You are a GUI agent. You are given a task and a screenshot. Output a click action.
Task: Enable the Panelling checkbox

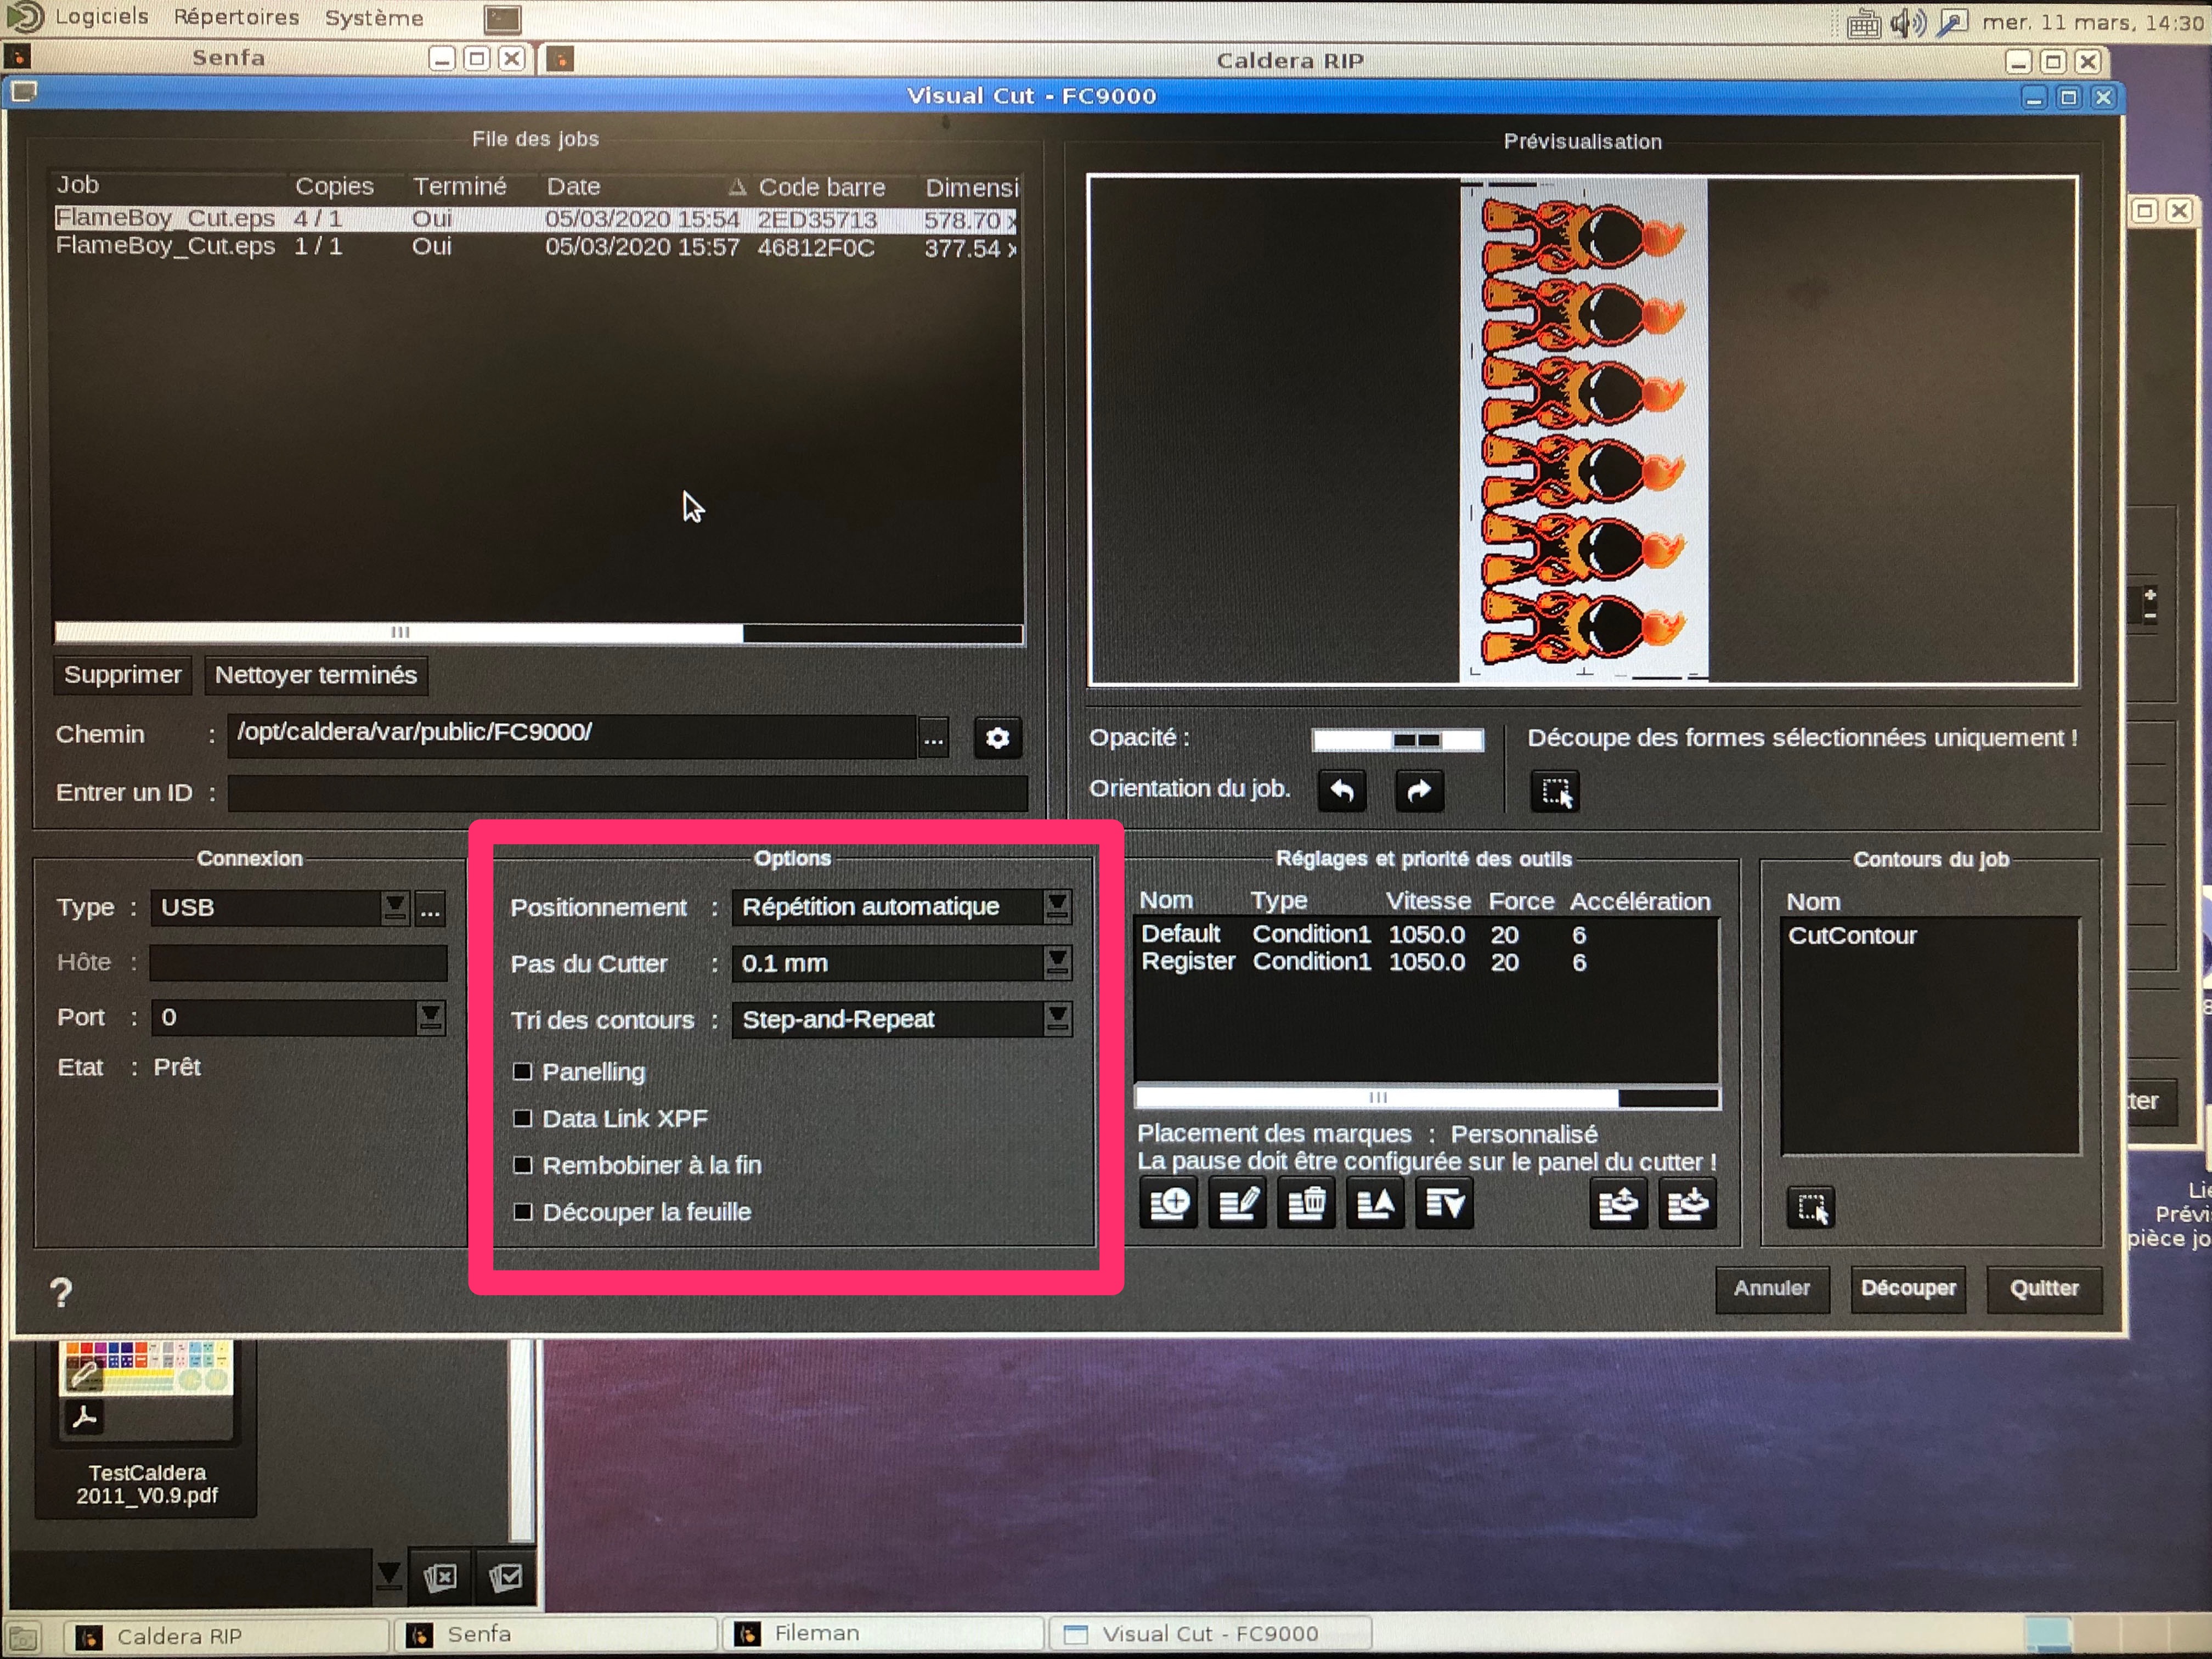pyautogui.click(x=522, y=1071)
